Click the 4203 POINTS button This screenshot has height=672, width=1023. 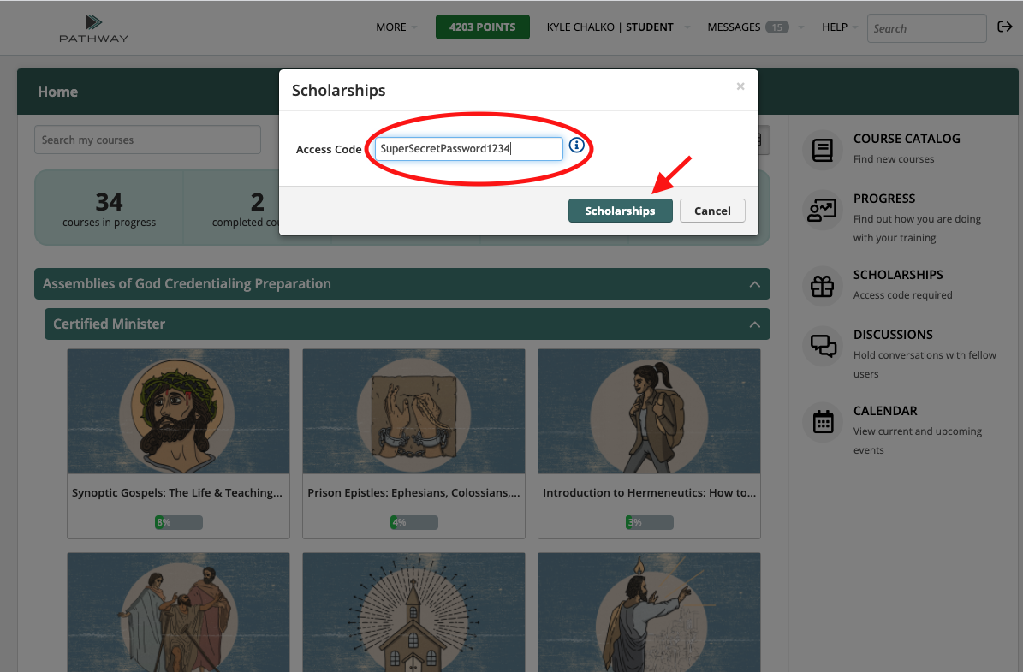(x=483, y=27)
